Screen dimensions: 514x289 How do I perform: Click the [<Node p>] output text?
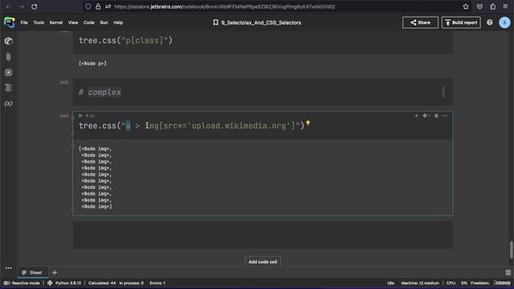pyautogui.click(x=92, y=63)
